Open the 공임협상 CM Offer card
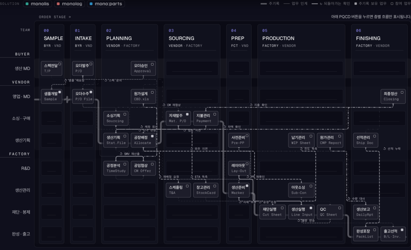 pyautogui.click(x=143, y=168)
